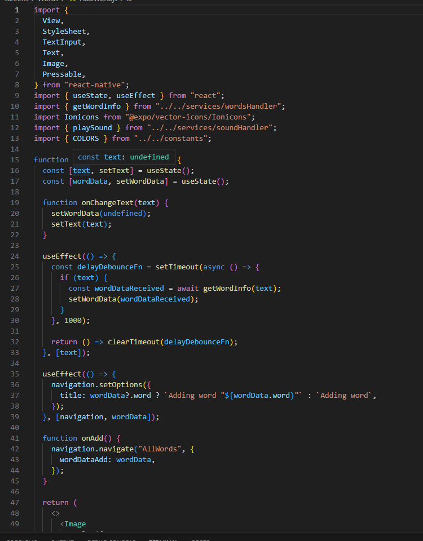
Task: Click 'getWordInfo' call on line 27
Action: (227, 288)
